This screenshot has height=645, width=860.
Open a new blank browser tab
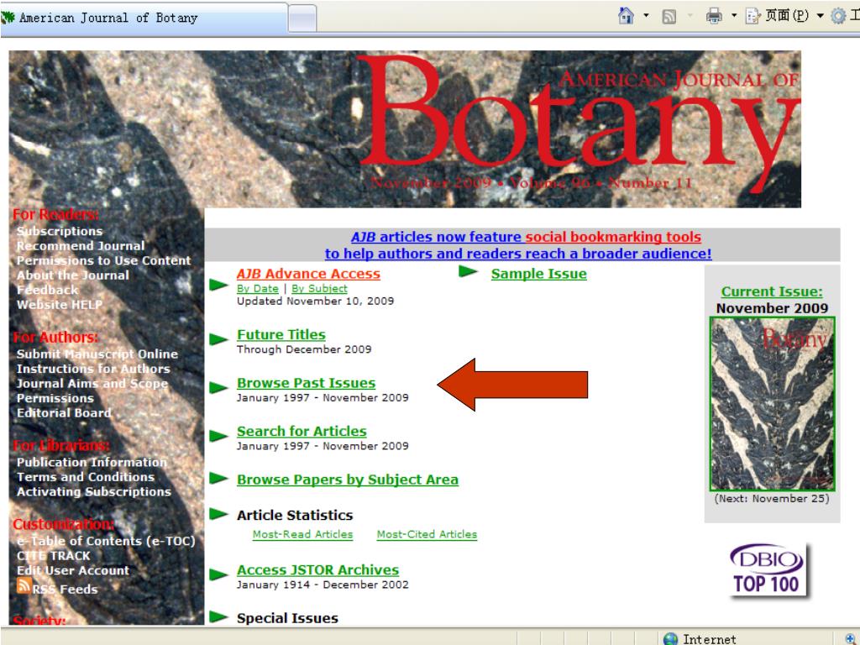coord(302,18)
